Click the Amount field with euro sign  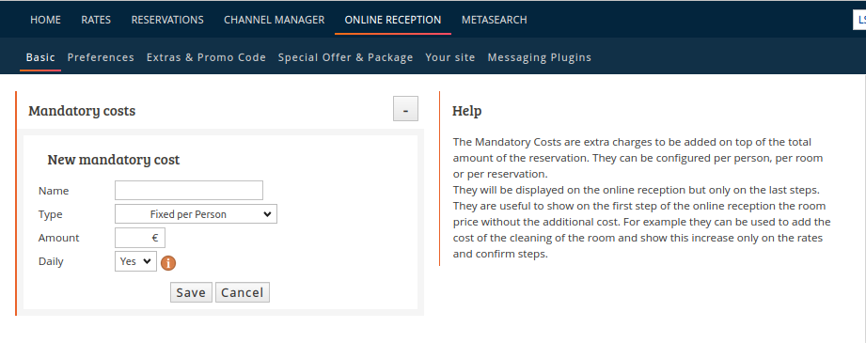140,238
